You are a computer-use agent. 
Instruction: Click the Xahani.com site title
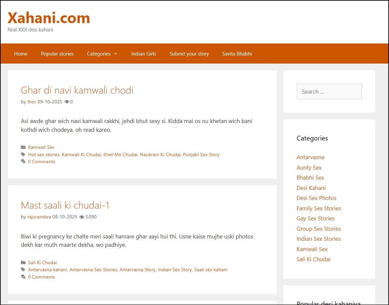pos(49,18)
